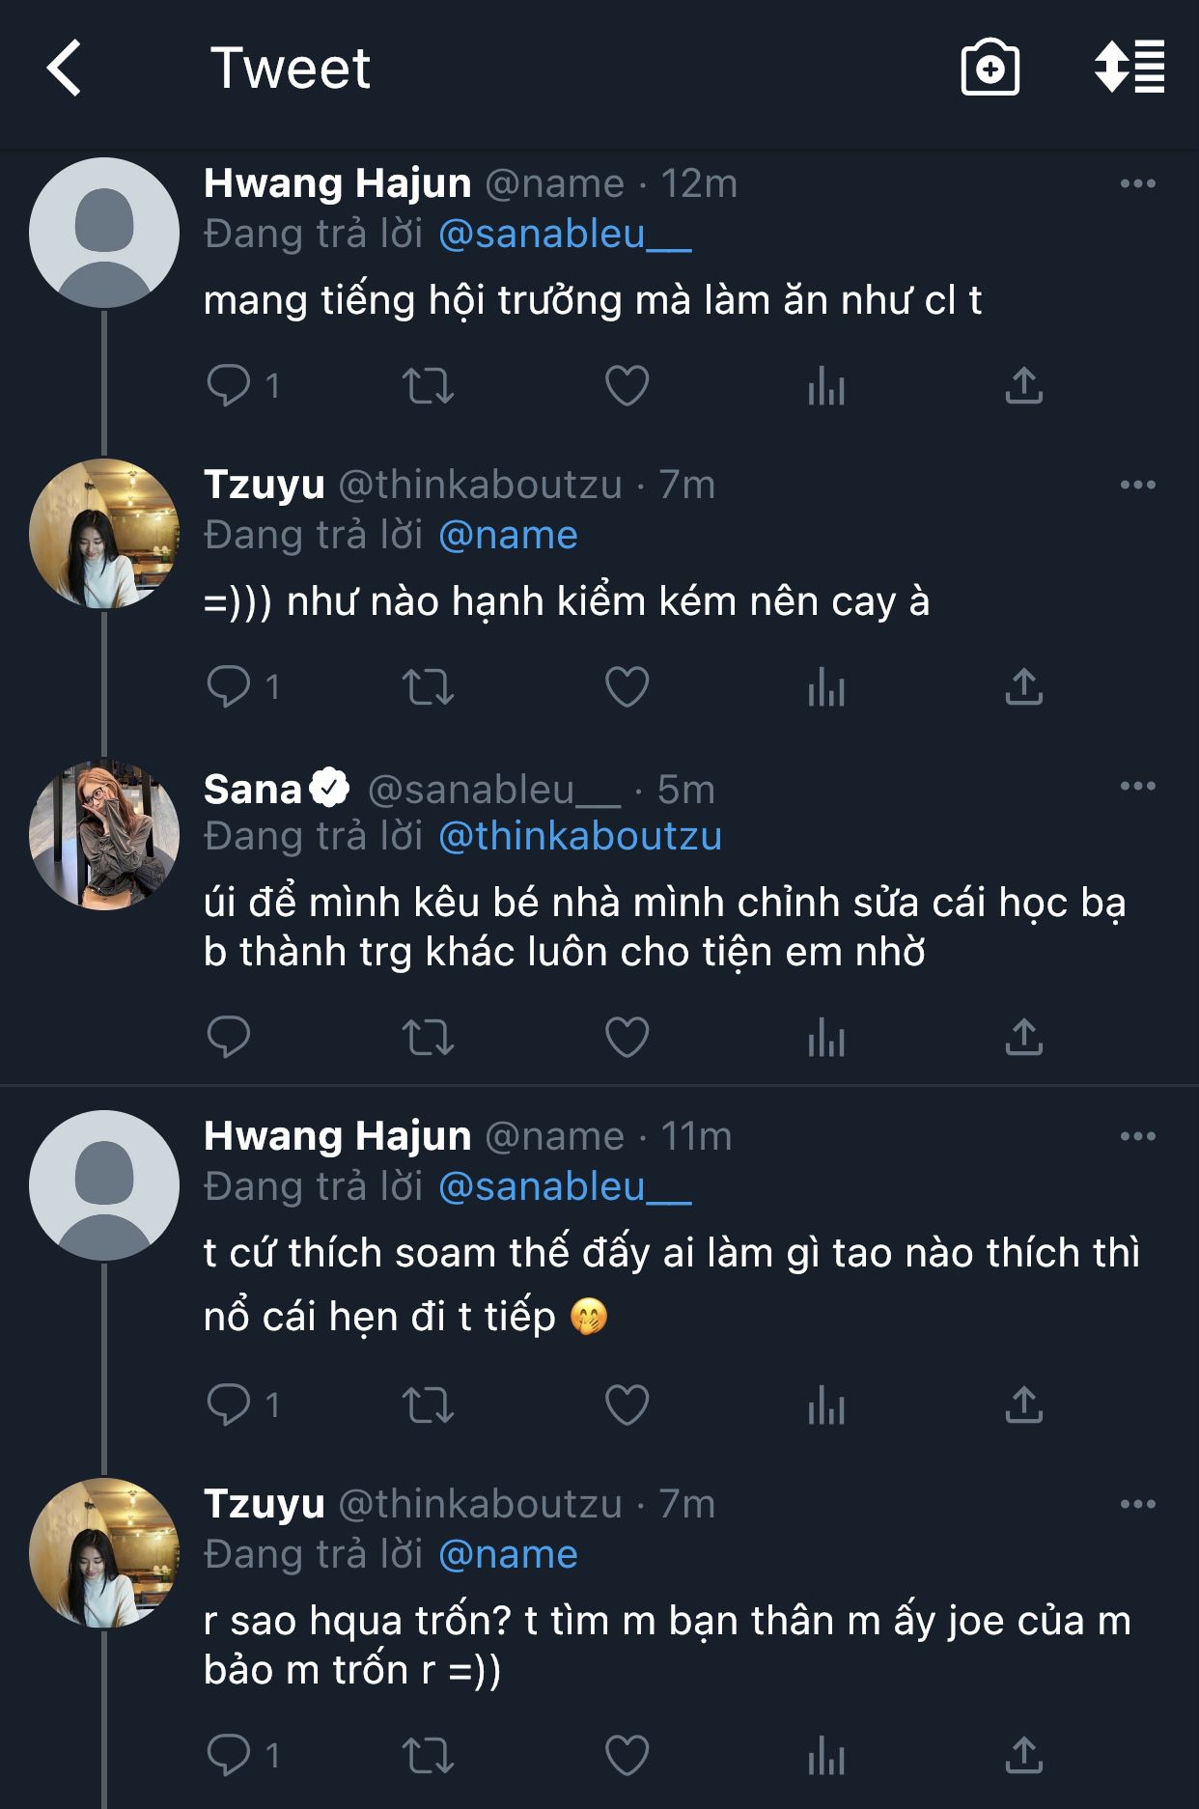Share Hwang Hajun's 12m reply

(x=1023, y=386)
